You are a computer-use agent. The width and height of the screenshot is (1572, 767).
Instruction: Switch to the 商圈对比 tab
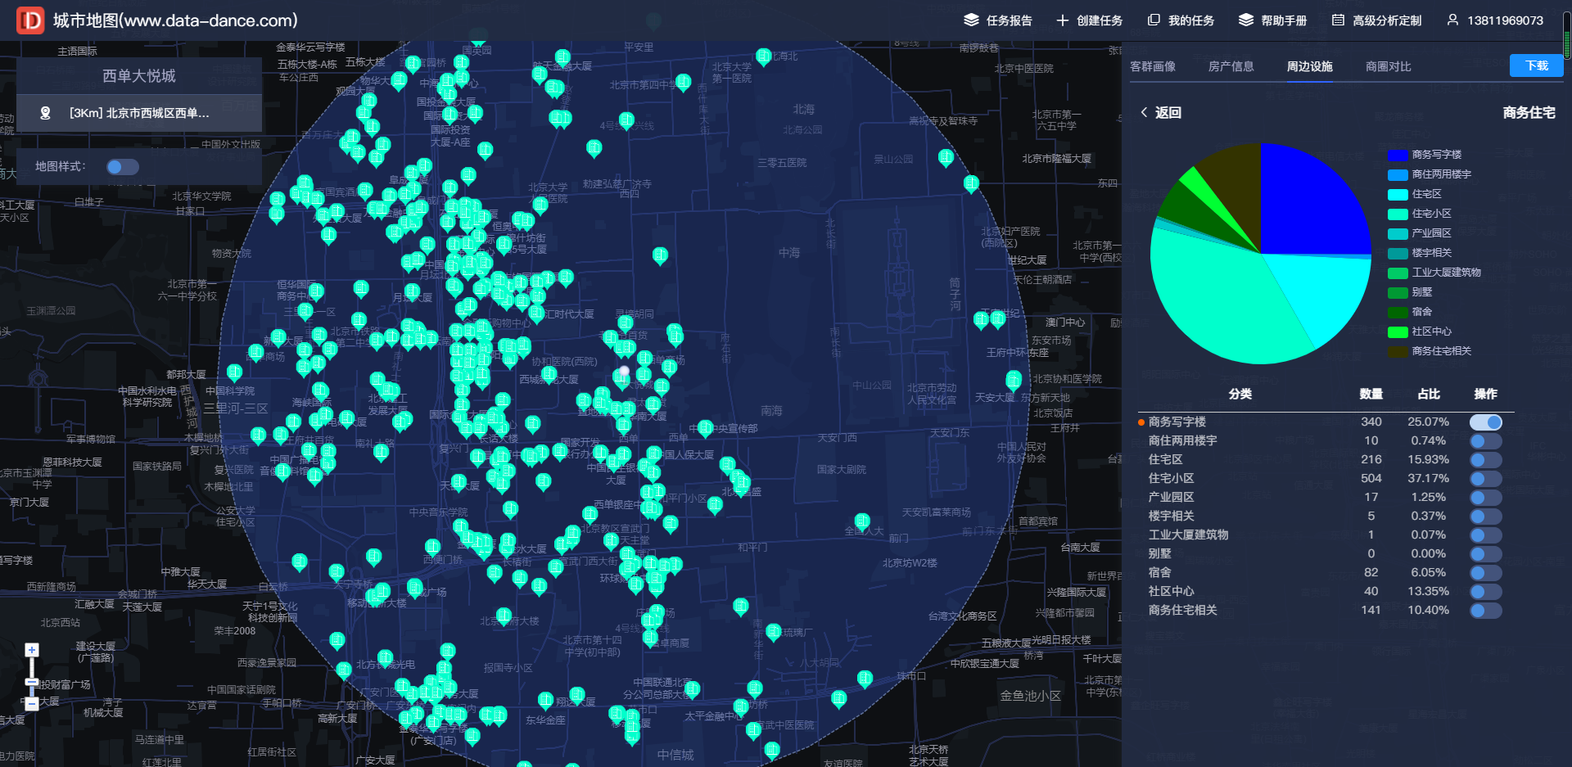coord(1389,66)
